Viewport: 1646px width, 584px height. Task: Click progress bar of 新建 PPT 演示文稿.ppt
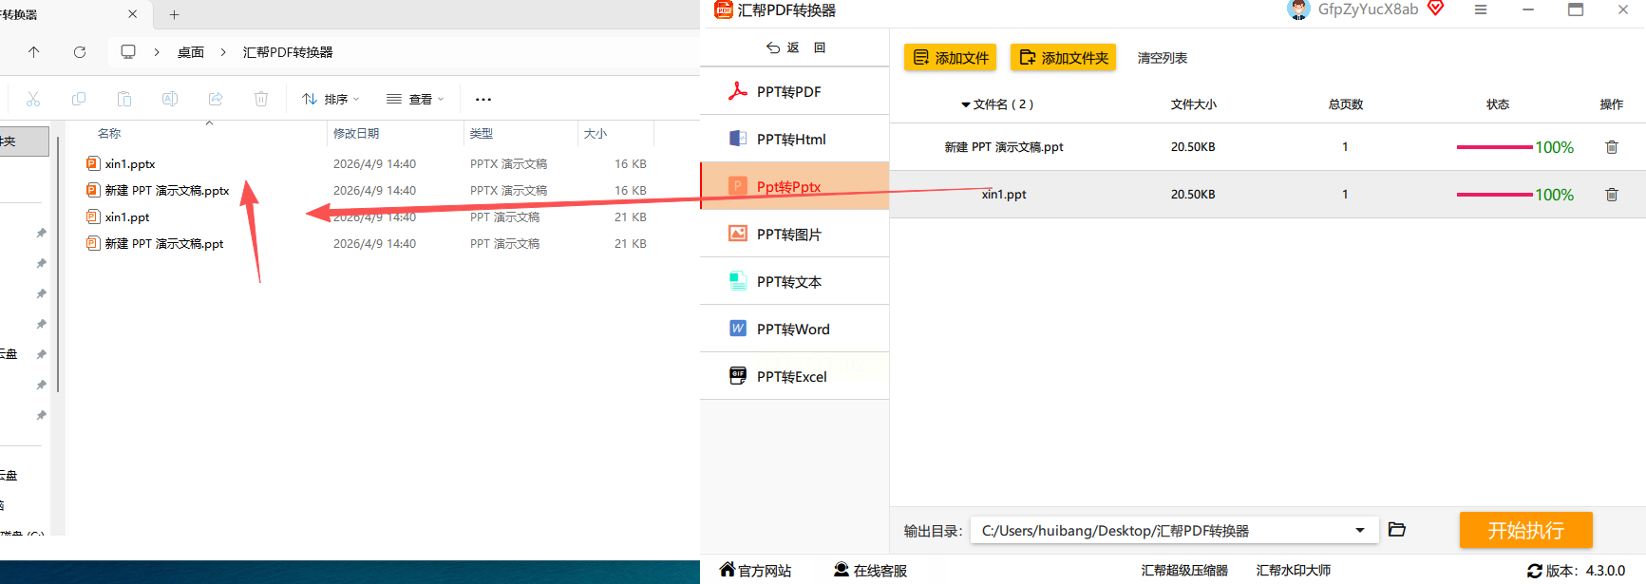click(x=1495, y=147)
